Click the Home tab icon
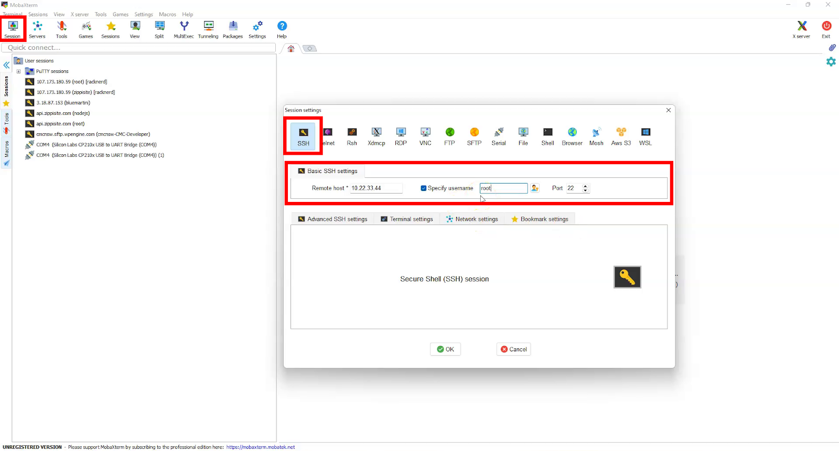839x451 pixels. pos(291,49)
